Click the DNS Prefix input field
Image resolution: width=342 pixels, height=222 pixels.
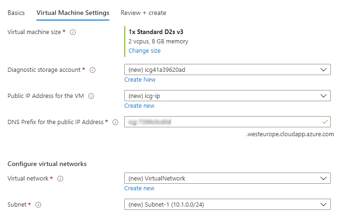point(220,122)
